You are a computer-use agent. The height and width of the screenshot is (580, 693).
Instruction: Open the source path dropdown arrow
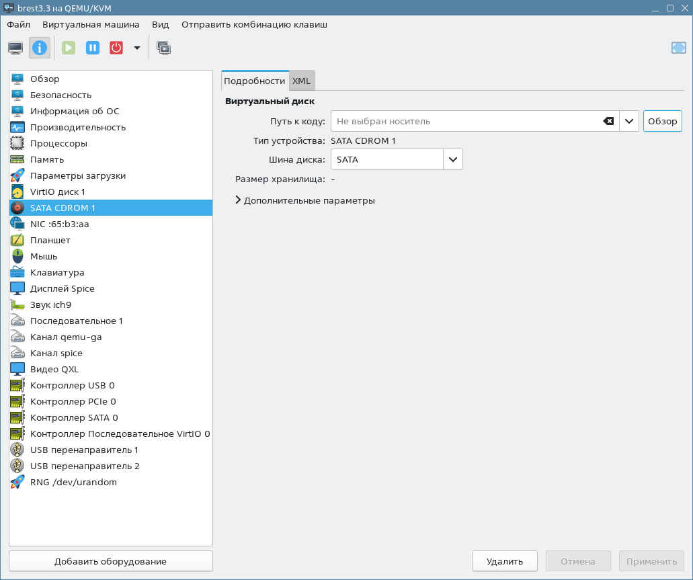click(628, 121)
